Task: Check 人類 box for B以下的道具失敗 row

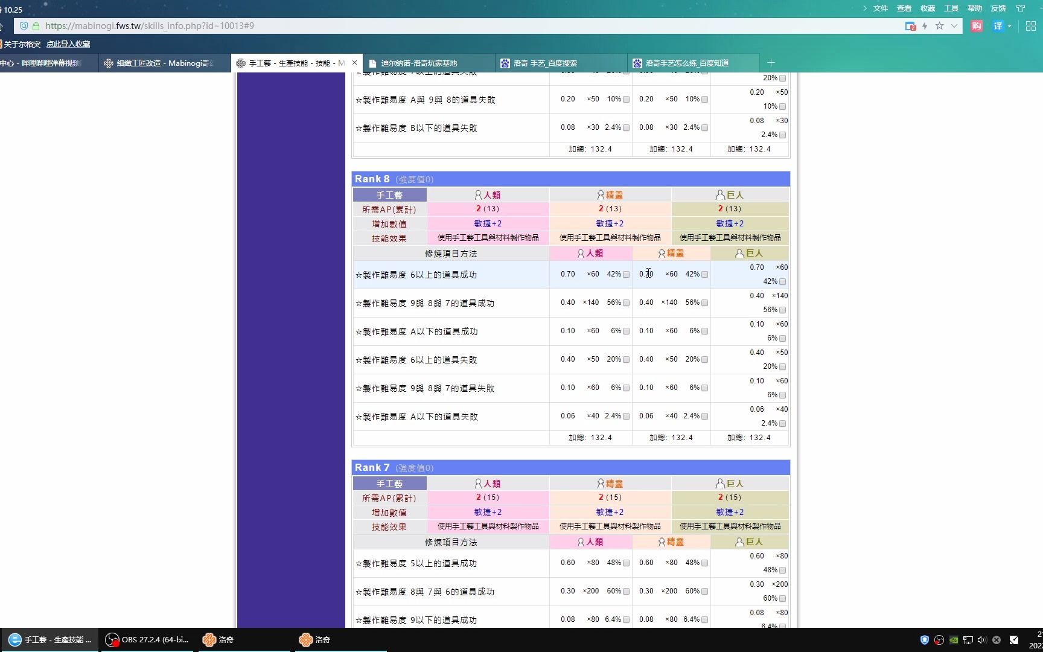Action: 626,128
